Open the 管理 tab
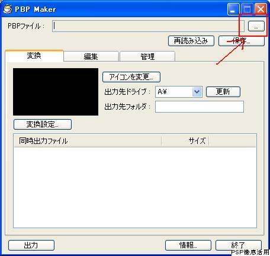Image resolution: width=270 pixels, height=256 pixels. 147,56
